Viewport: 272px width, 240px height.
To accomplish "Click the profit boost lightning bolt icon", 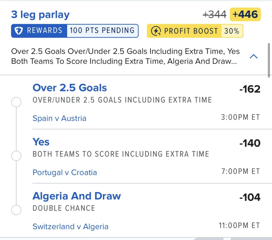I will [x=156, y=31].
